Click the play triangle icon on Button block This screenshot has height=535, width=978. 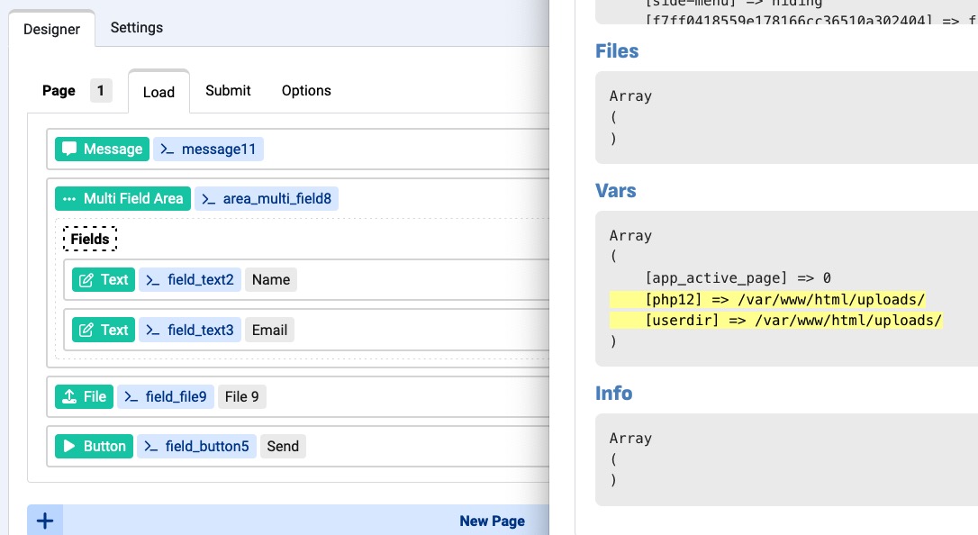pyautogui.click(x=69, y=446)
